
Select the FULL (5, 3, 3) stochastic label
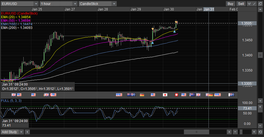pos(11,101)
